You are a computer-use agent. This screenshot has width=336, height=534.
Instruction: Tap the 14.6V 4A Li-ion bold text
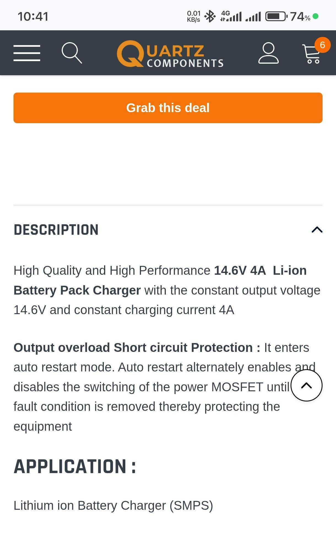[x=260, y=270]
